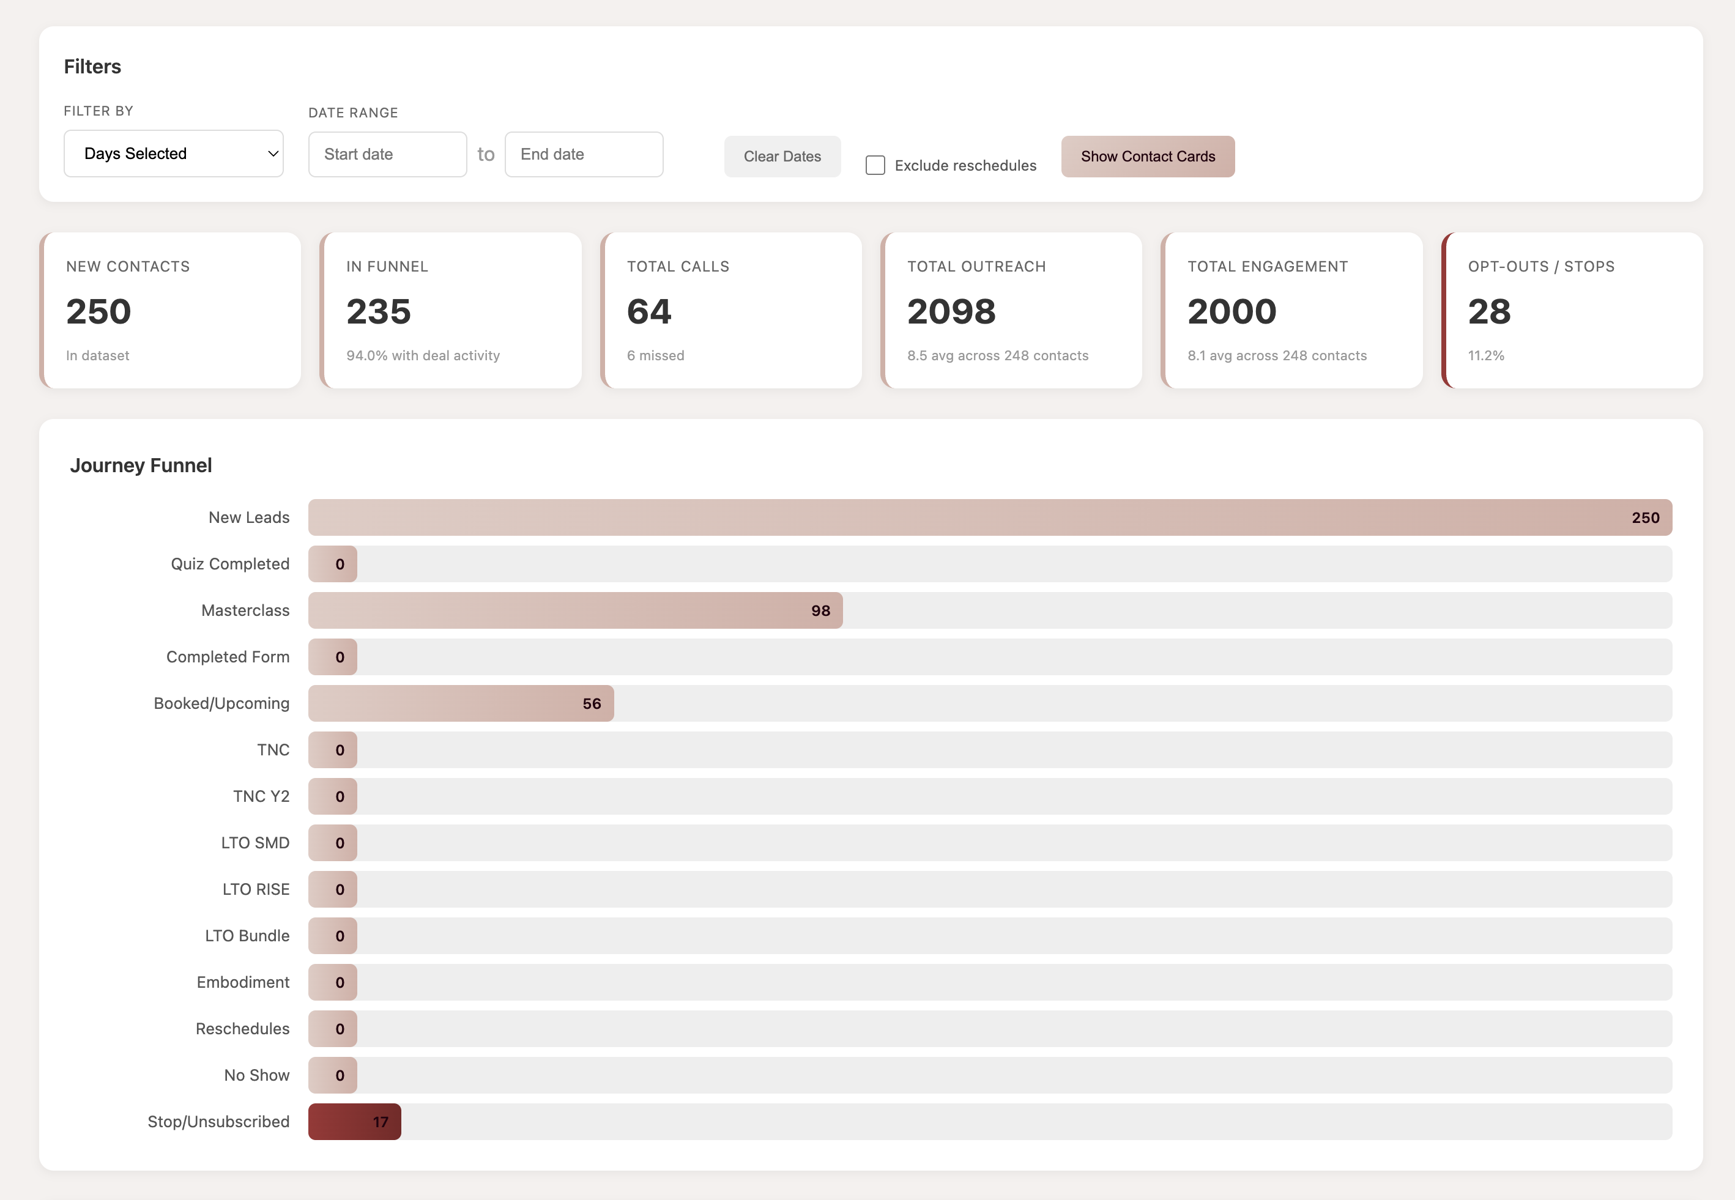This screenshot has width=1735, height=1200.
Task: Click the End date field
Action: pyautogui.click(x=584, y=154)
